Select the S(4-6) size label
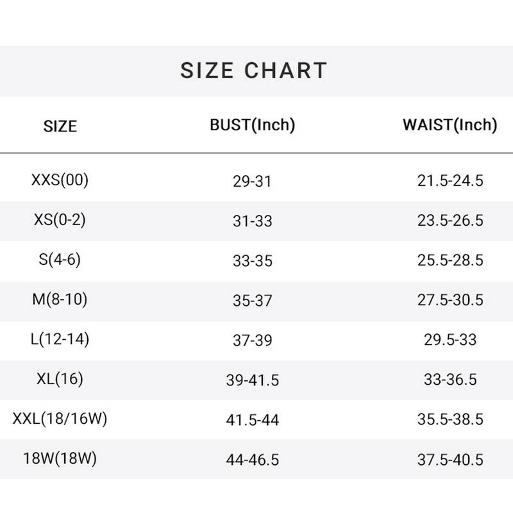The image size is (513, 513). point(60,260)
